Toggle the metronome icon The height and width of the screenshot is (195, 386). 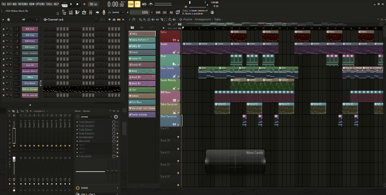pyautogui.click(x=151, y=4)
